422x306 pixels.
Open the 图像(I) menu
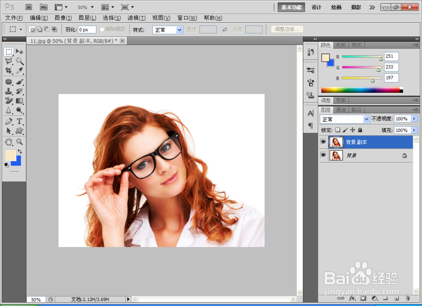[x=63, y=18]
